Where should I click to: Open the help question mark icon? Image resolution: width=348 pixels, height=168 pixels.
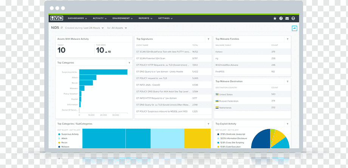(281, 19)
